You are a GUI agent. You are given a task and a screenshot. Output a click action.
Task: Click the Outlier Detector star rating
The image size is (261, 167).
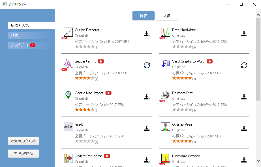click(85, 46)
